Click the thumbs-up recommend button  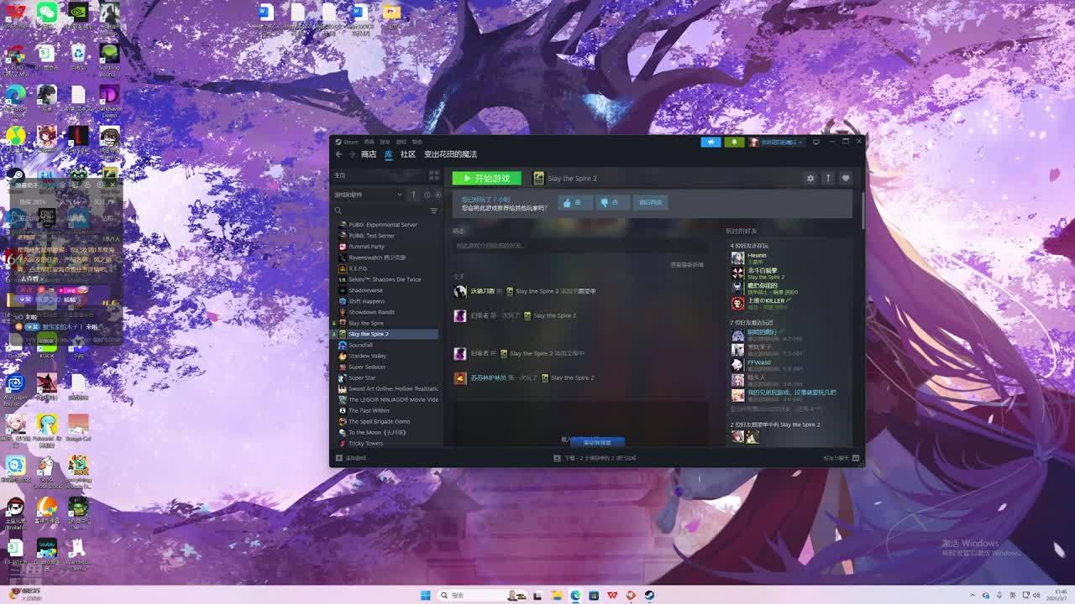point(574,203)
